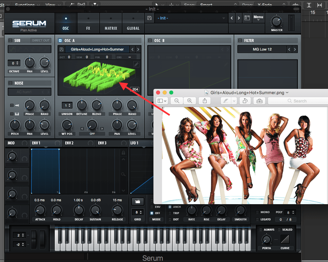Go to previous preset arrow

click(x=232, y=18)
